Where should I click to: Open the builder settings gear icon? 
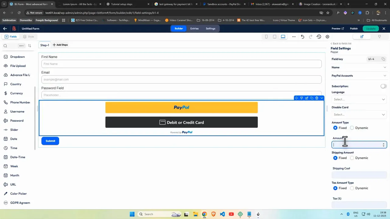327,36
